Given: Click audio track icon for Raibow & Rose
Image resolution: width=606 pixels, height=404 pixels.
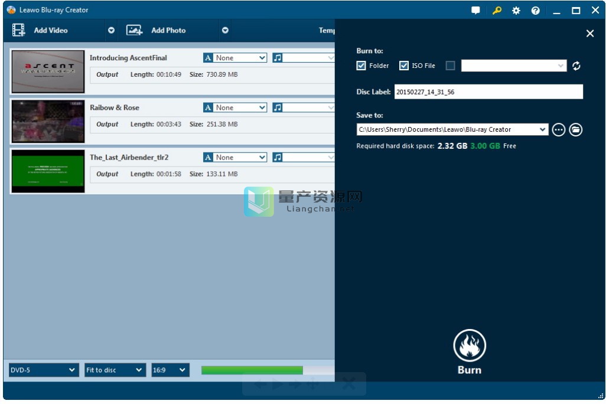Looking at the screenshot, I should [x=278, y=107].
